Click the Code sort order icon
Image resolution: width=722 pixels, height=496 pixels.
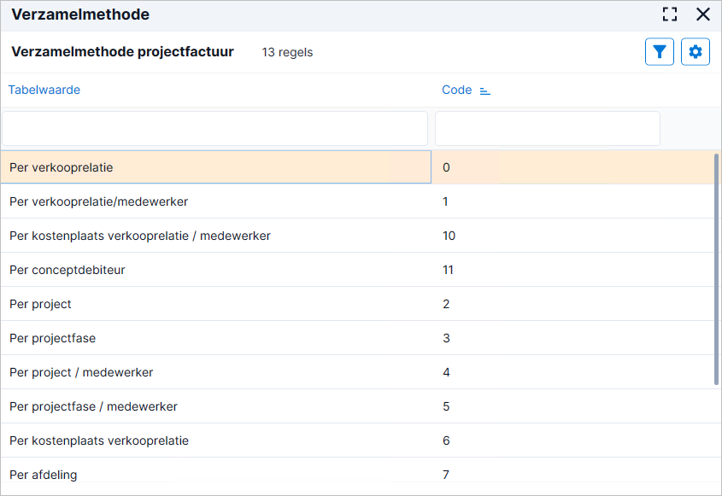pos(484,90)
